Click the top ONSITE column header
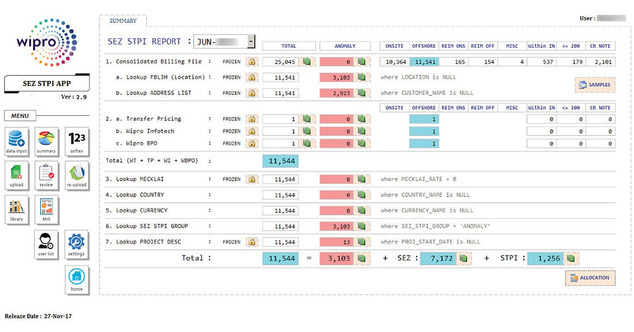This screenshot has width=634, height=332. pos(395,46)
